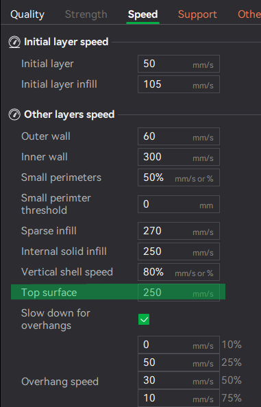This screenshot has width=261, height=407.
Task: Click the Small perimeters percentage field
Action: 179,177
